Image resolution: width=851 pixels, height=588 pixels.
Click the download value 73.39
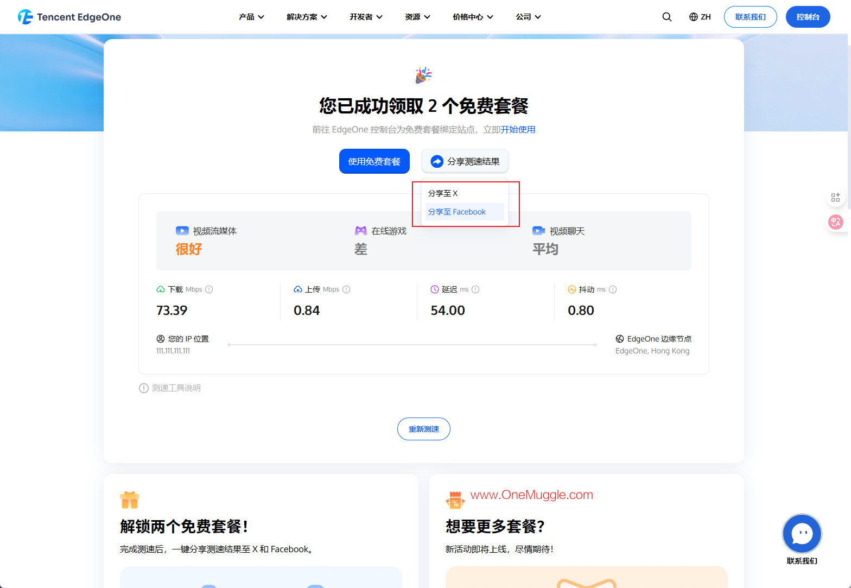click(172, 311)
